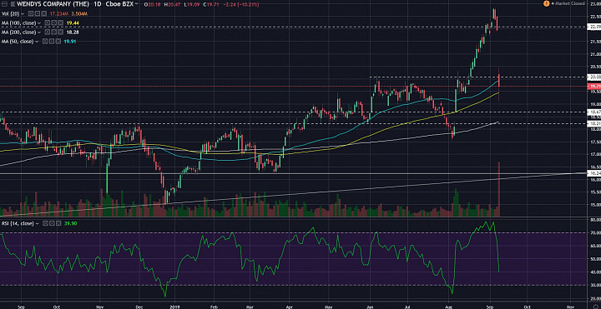Click the 17.234M volume value

(59, 14)
